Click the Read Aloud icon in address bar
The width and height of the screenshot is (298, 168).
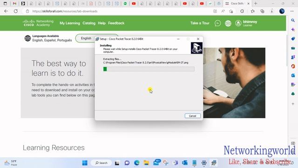(x=223, y=11)
